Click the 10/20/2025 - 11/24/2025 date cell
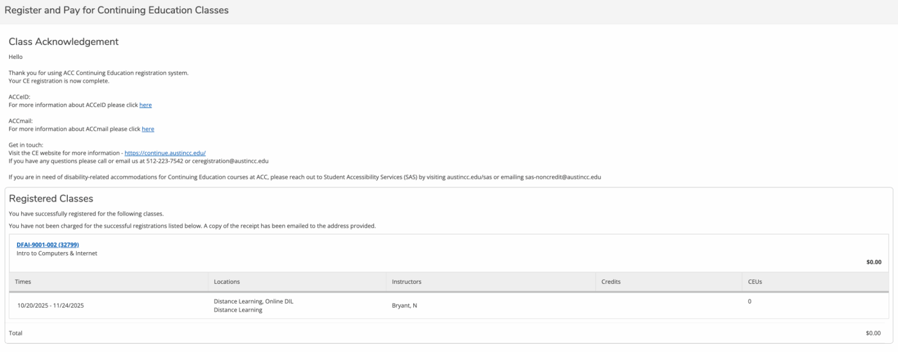898x352 pixels. (x=50, y=305)
